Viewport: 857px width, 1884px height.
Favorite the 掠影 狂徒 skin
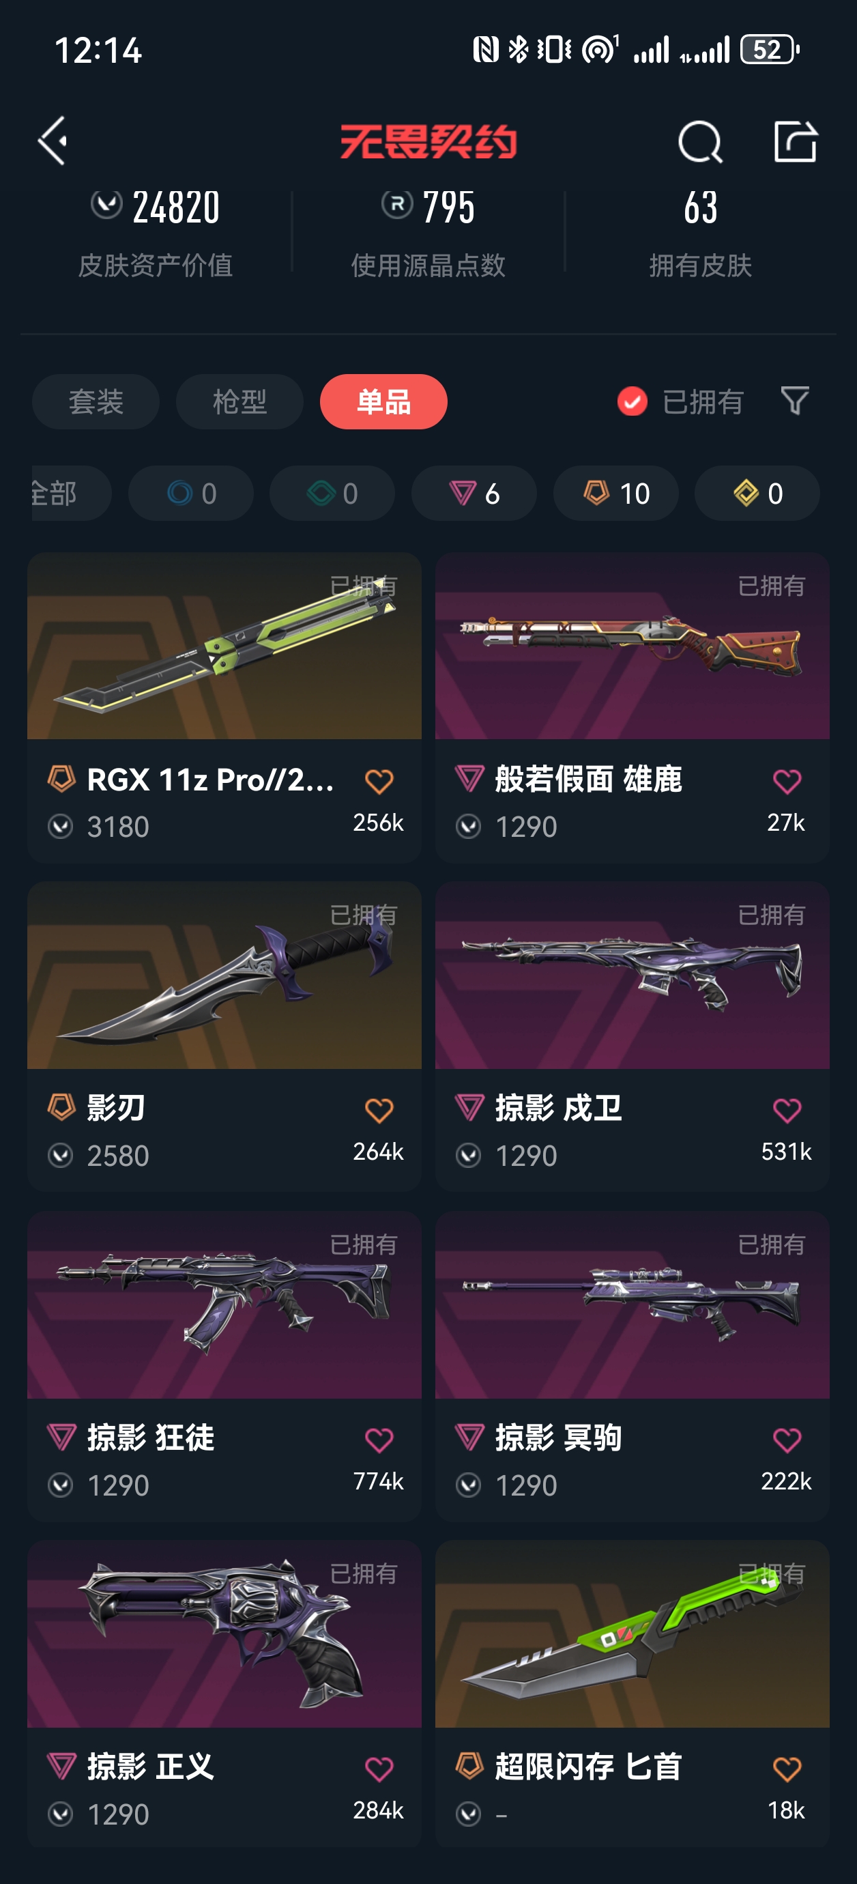(379, 1440)
